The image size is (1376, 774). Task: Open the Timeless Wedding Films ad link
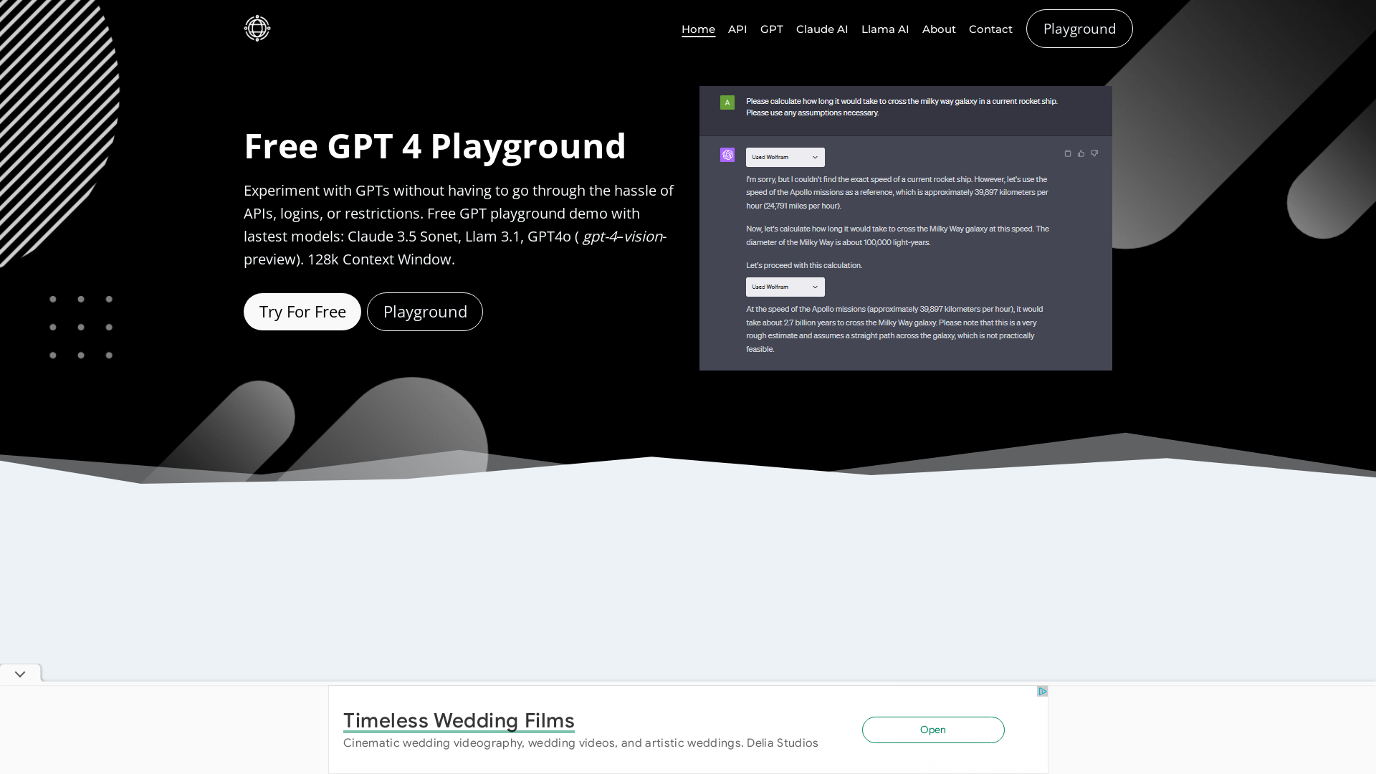[x=459, y=720]
